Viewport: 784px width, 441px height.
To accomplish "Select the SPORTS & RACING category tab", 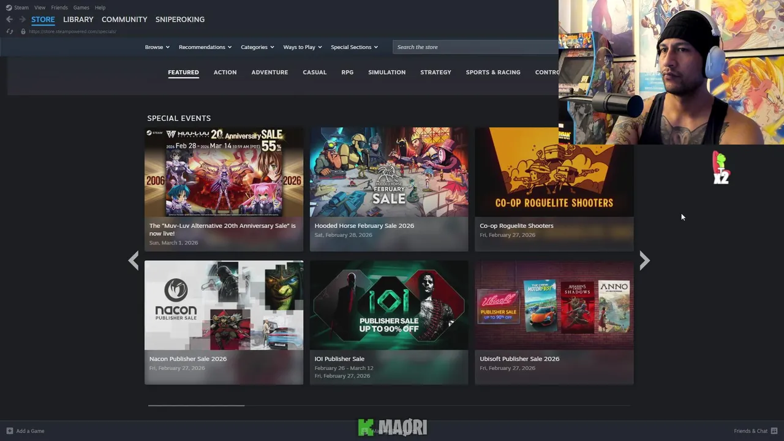I will tap(493, 72).
